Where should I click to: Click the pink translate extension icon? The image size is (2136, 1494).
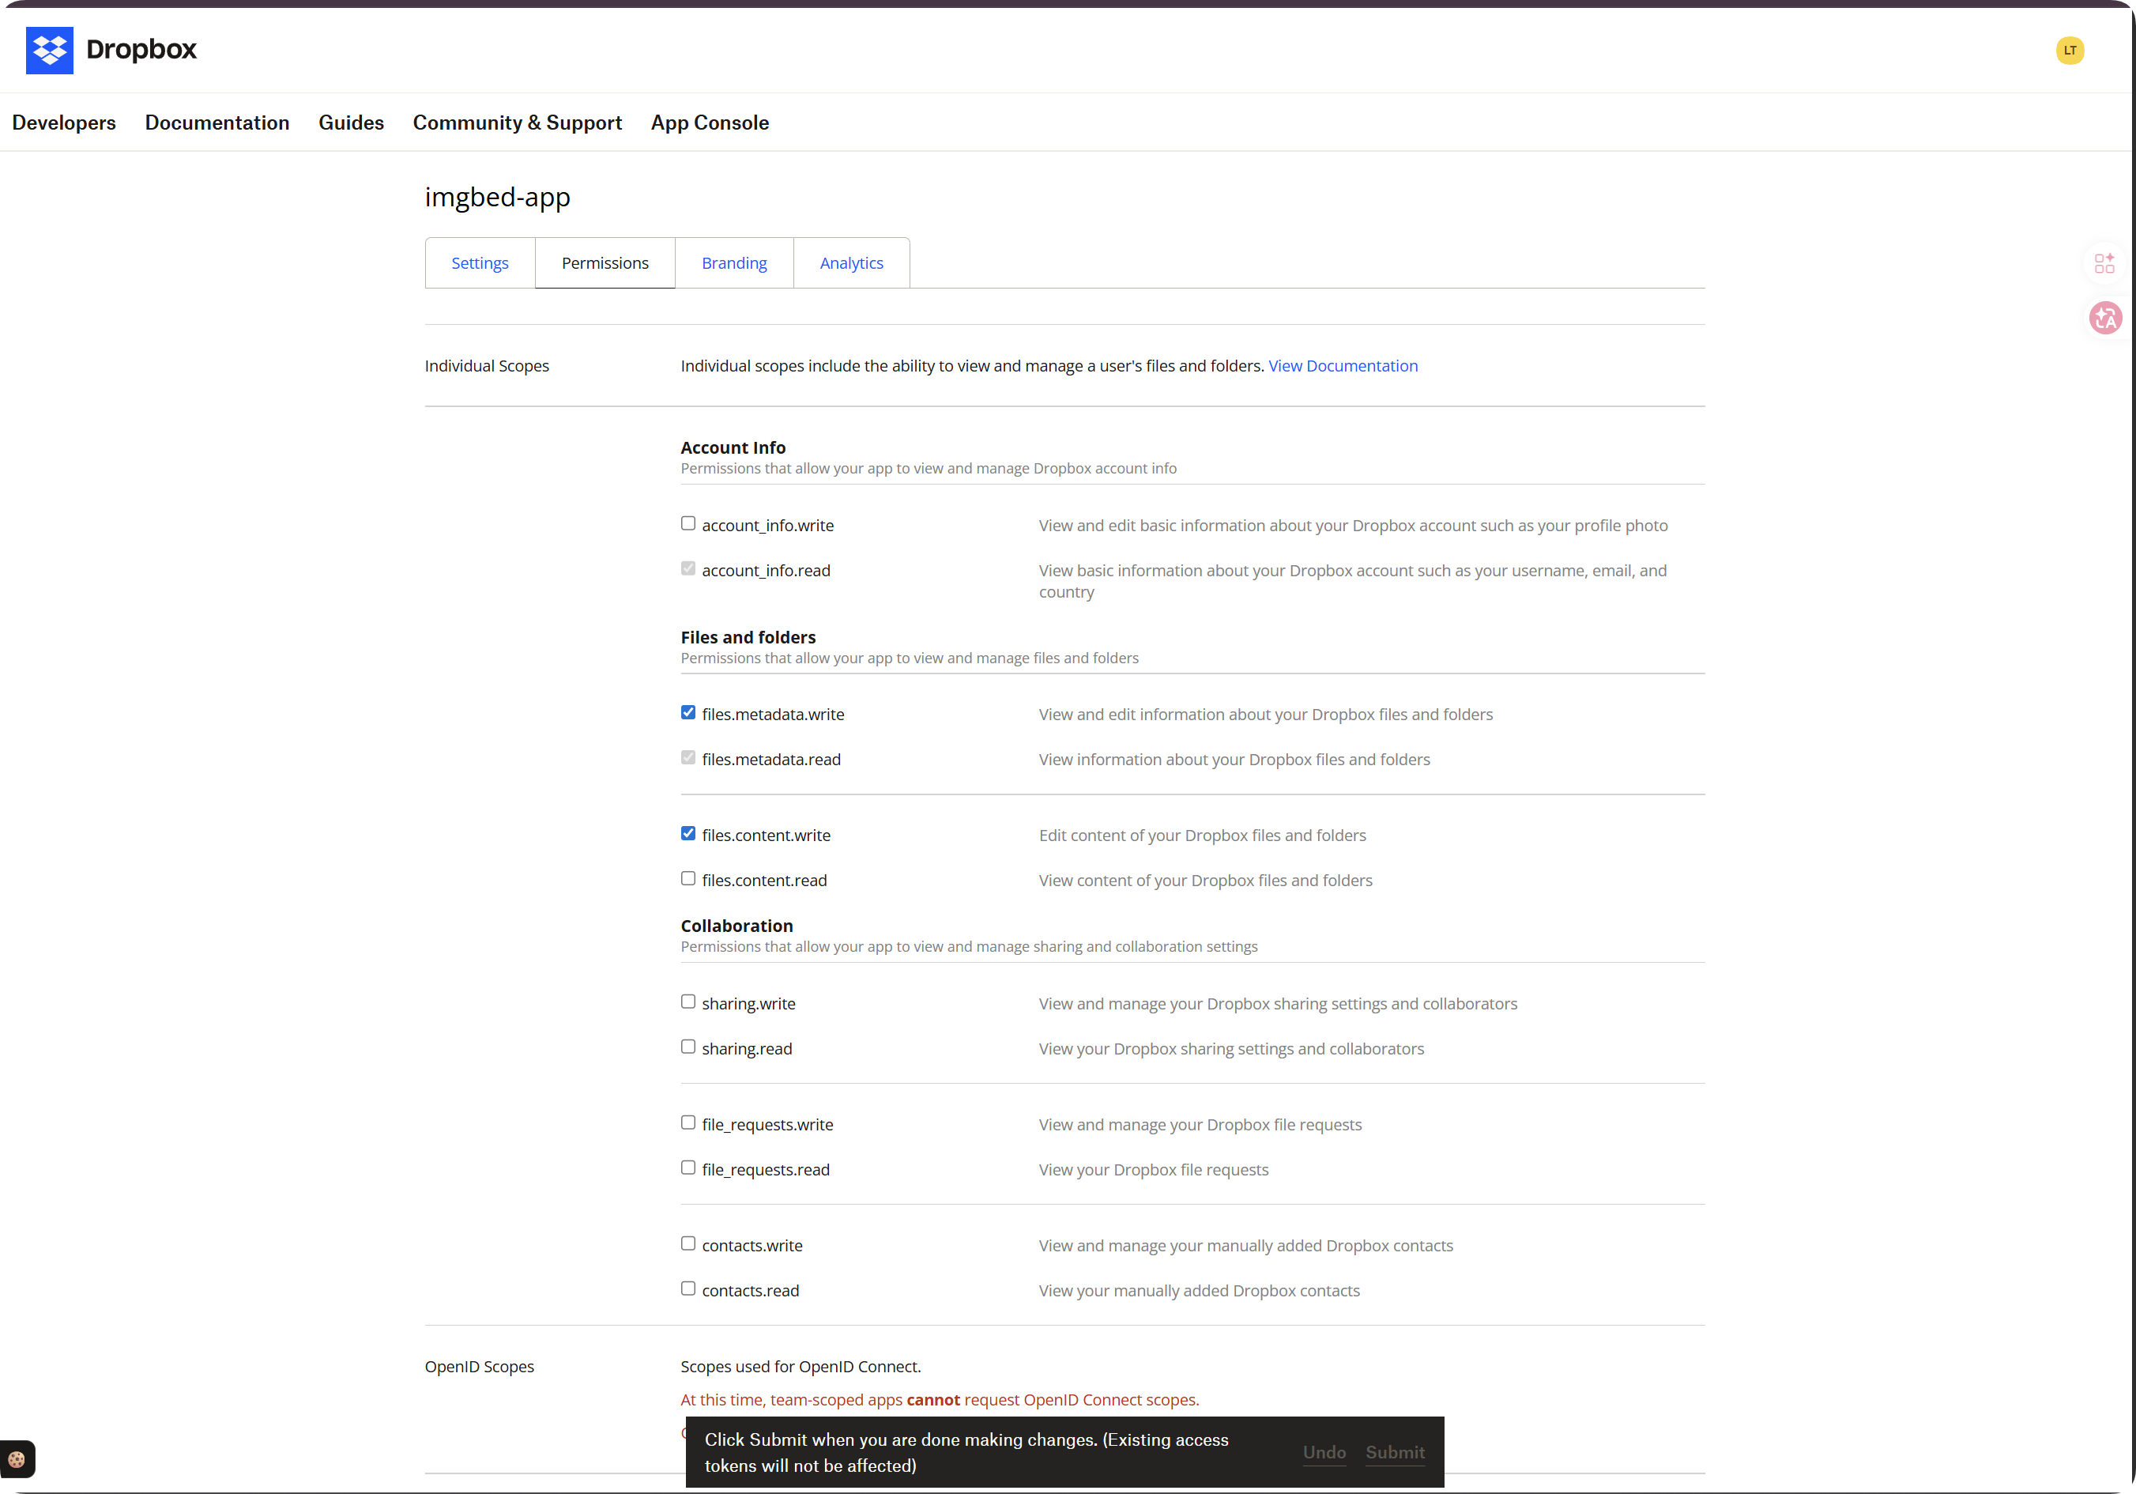(2104, 319)
